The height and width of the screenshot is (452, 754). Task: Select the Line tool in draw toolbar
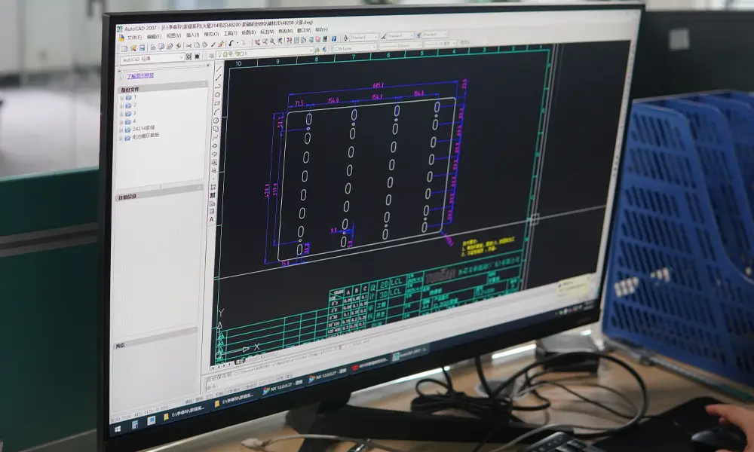[x=219, y=67]
